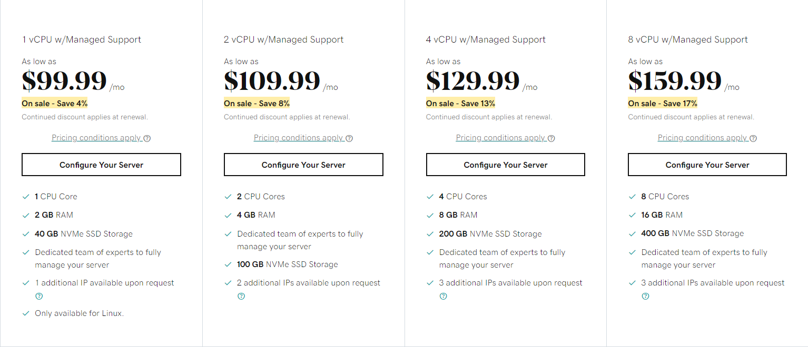This screenshot has width=808, height=347.
Task: Click Configure Your Server for 1 vCPU plan
Action: [x=101, y=165]
